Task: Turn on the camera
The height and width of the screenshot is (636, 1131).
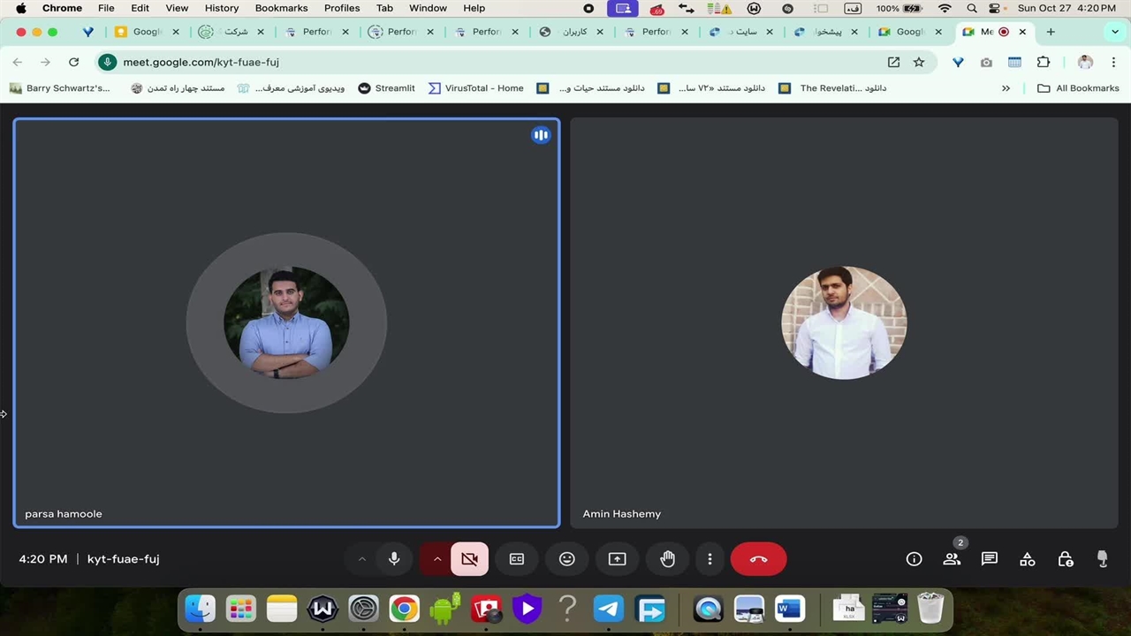Action: [x=469, y=559]
